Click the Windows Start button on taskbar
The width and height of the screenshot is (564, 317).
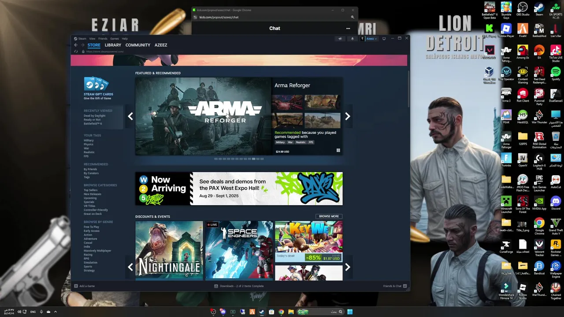pos(350,312)
